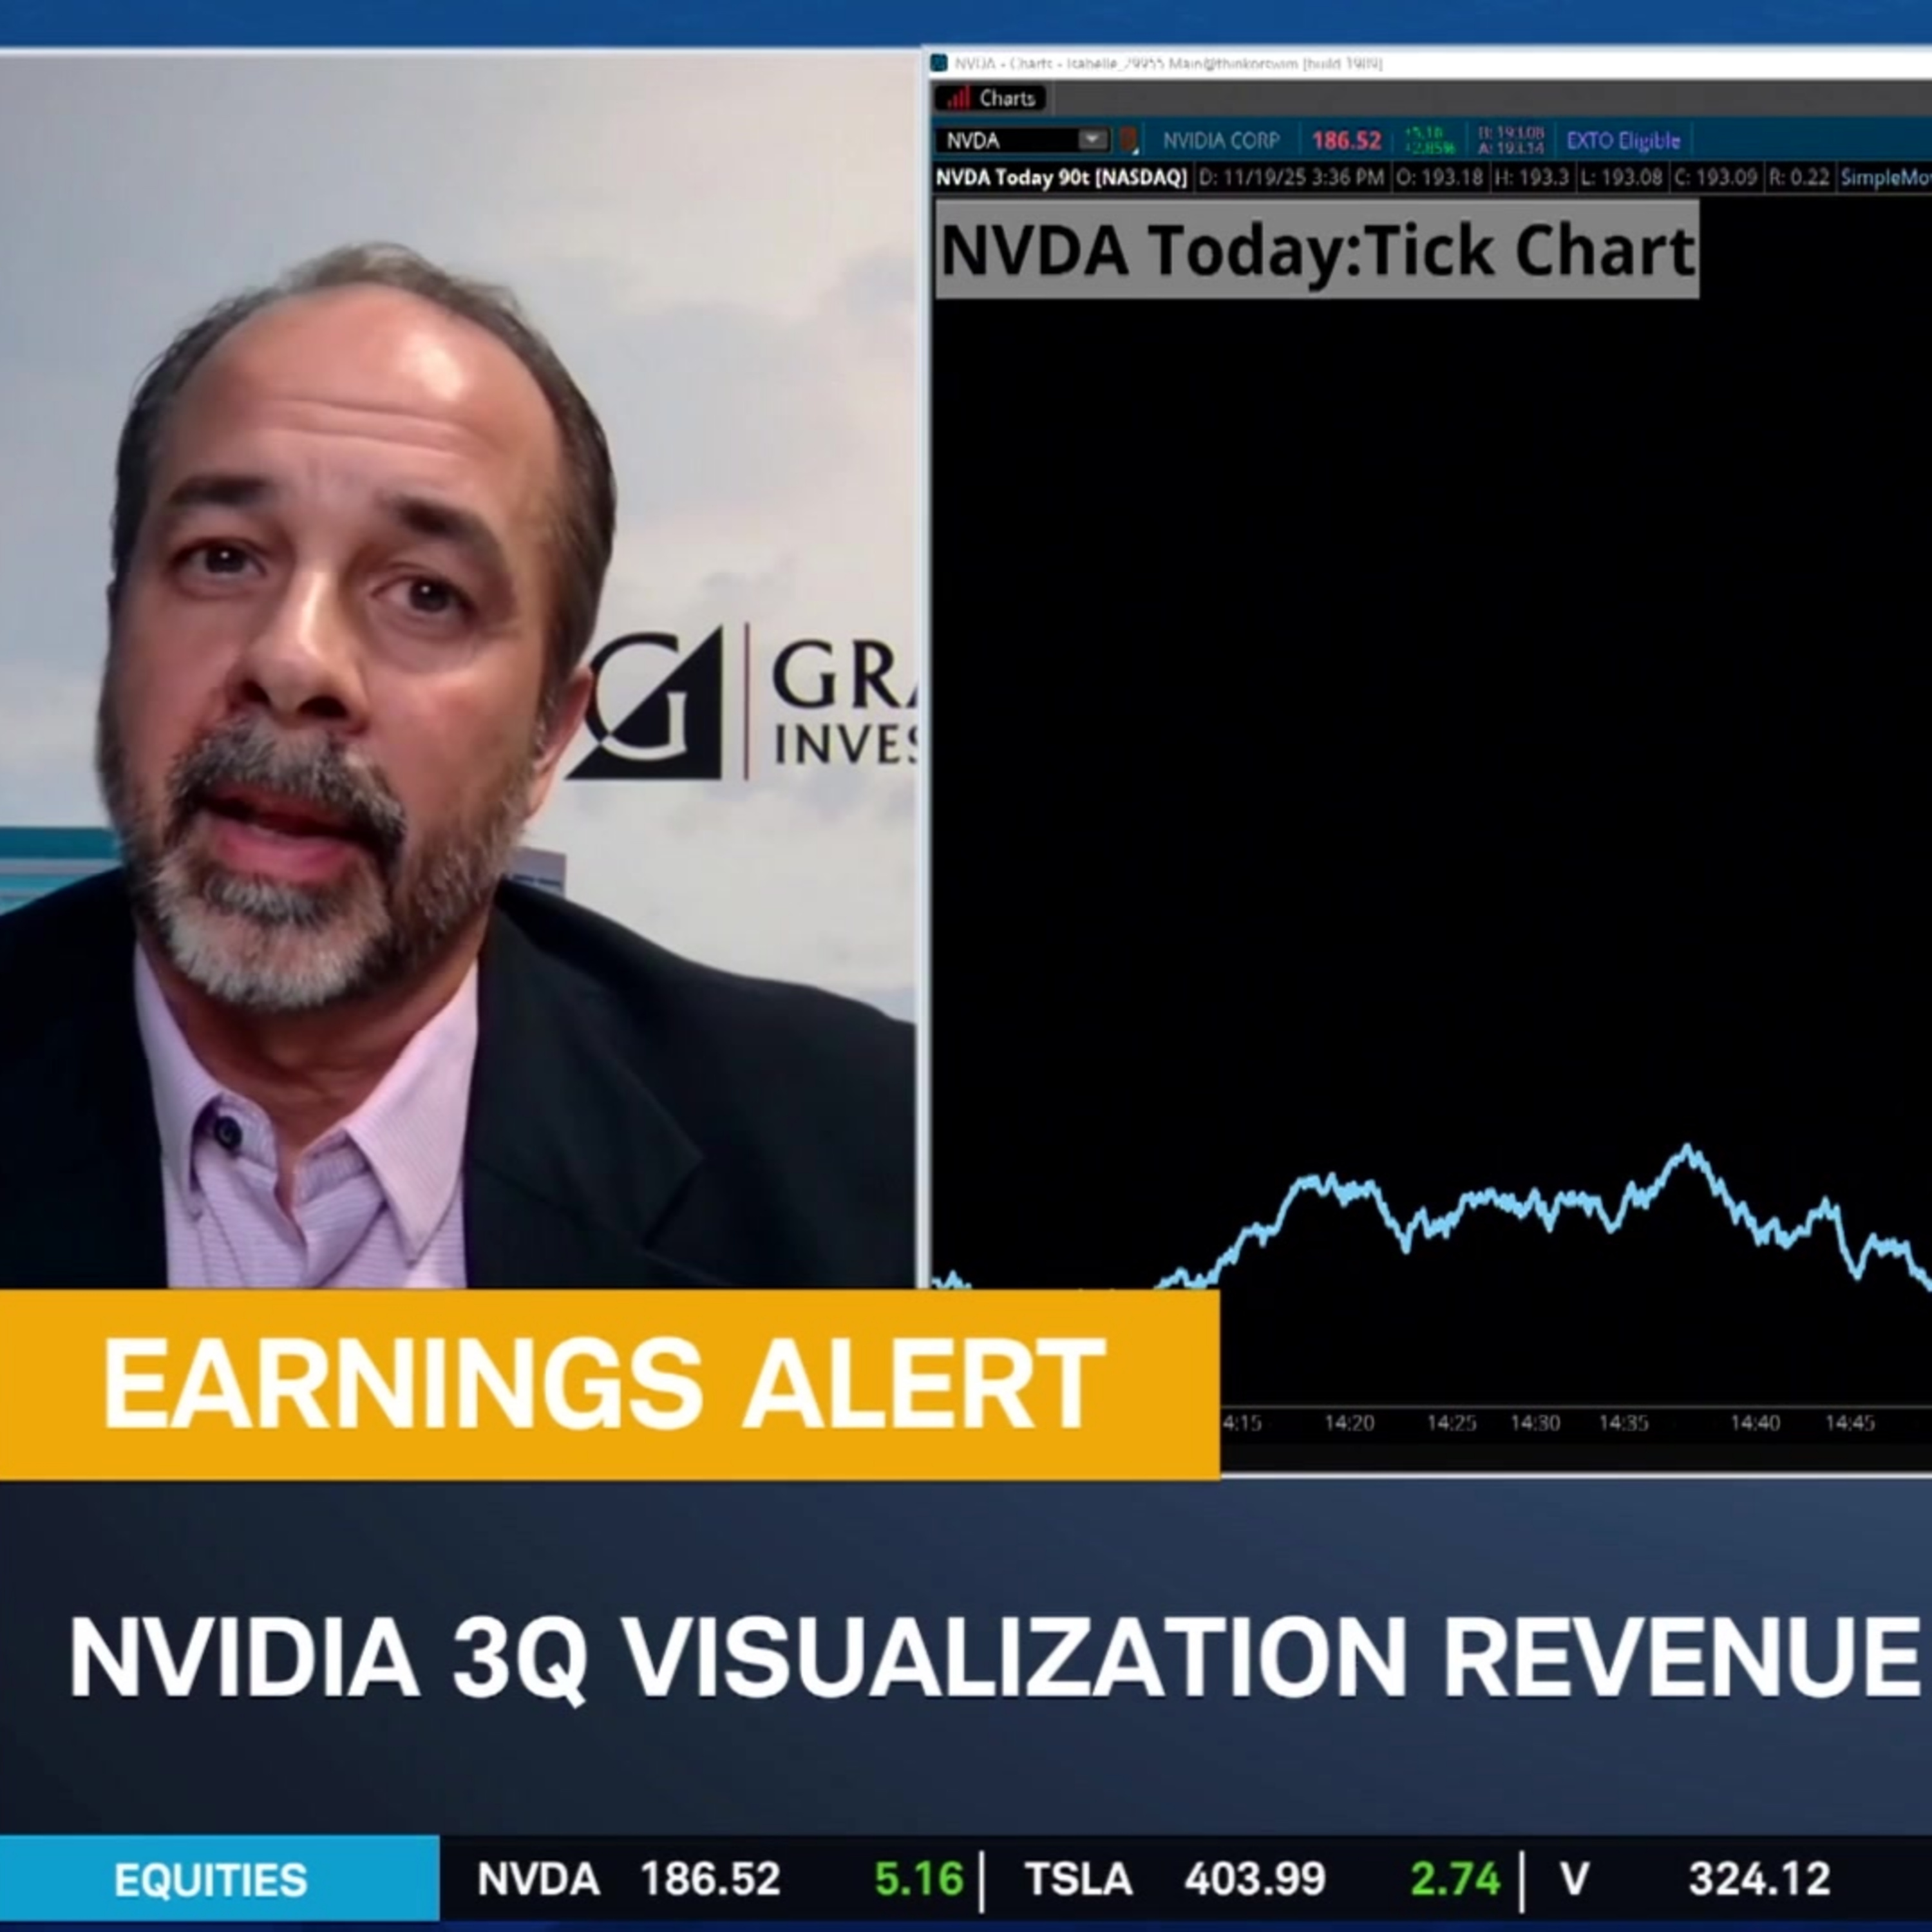This screenshot has height=1932, width=1932.
Task: Switch to the Charts tab
Action: tap(1008, 98)
